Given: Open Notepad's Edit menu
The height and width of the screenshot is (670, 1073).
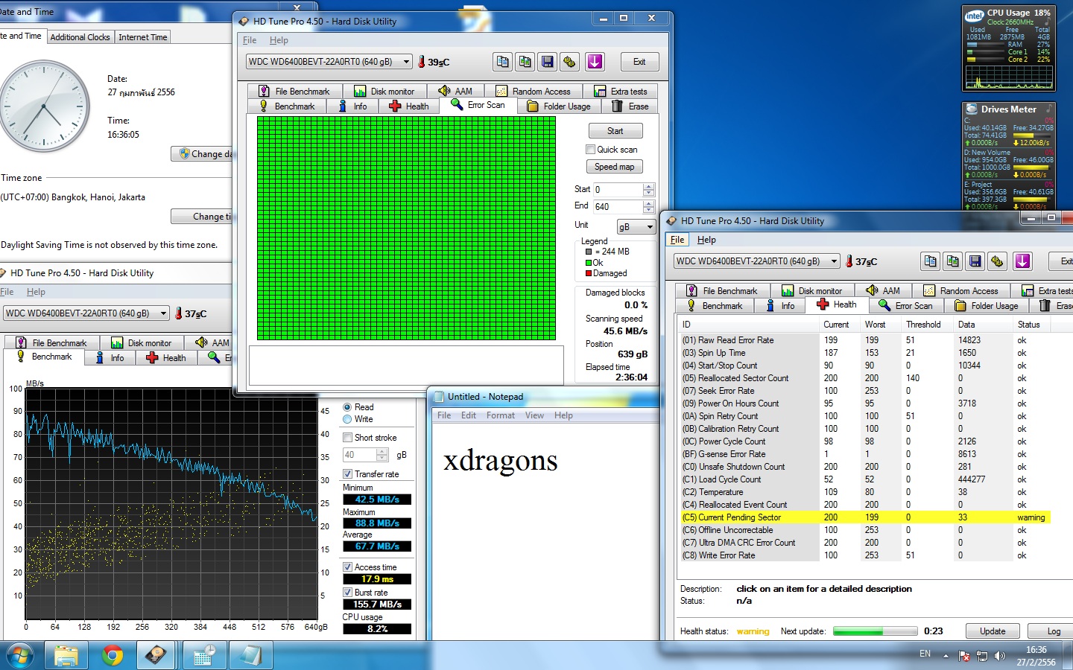Looking at the screenshot, I should (469, 415).
